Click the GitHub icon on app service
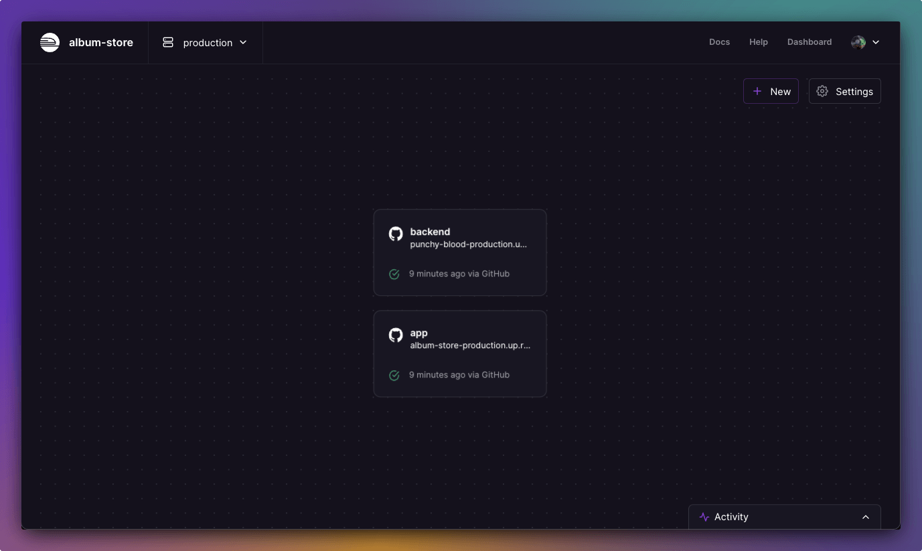The width and height of the screenshot is (922, 551). (x=396, y=335)
